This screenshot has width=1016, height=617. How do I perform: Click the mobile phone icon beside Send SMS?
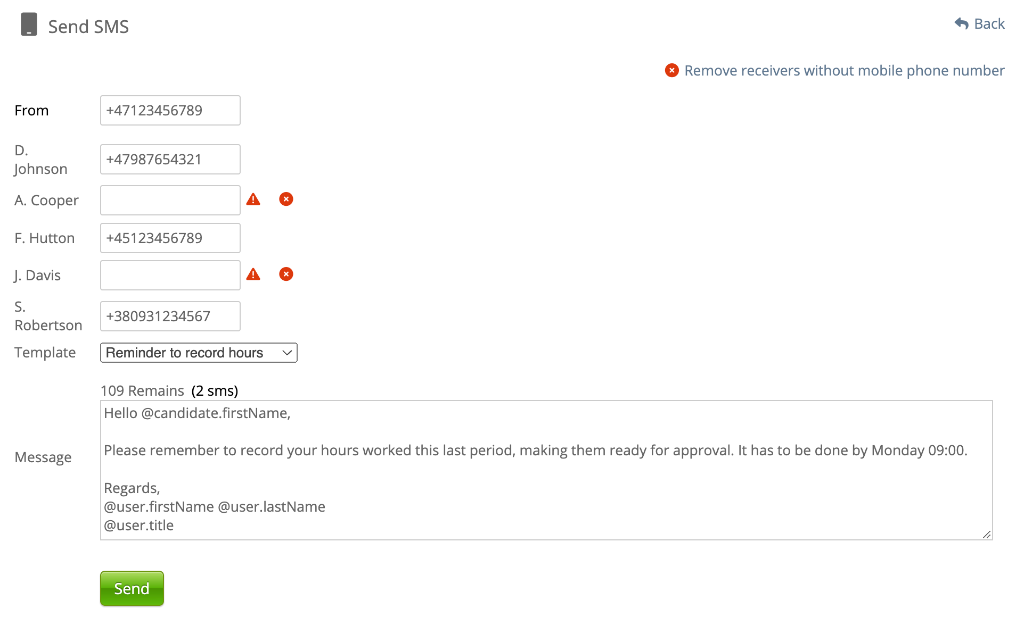(x=29, y=25)
